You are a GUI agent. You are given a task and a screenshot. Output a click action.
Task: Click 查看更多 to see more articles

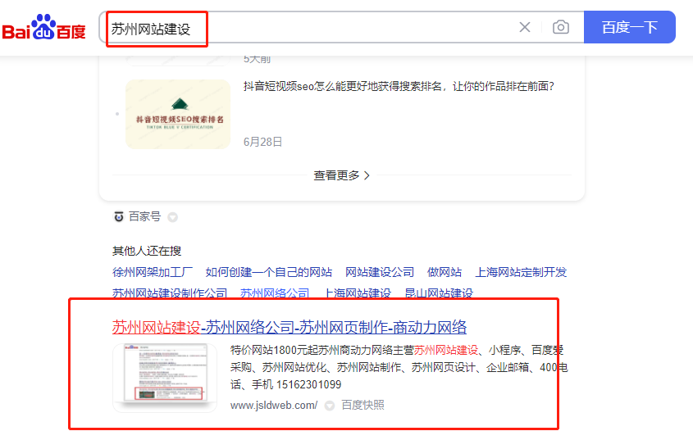click(342, 175)
